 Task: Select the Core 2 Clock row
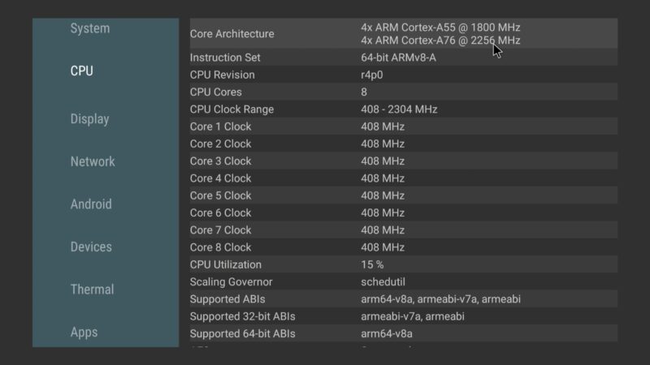tap(403, 144)
